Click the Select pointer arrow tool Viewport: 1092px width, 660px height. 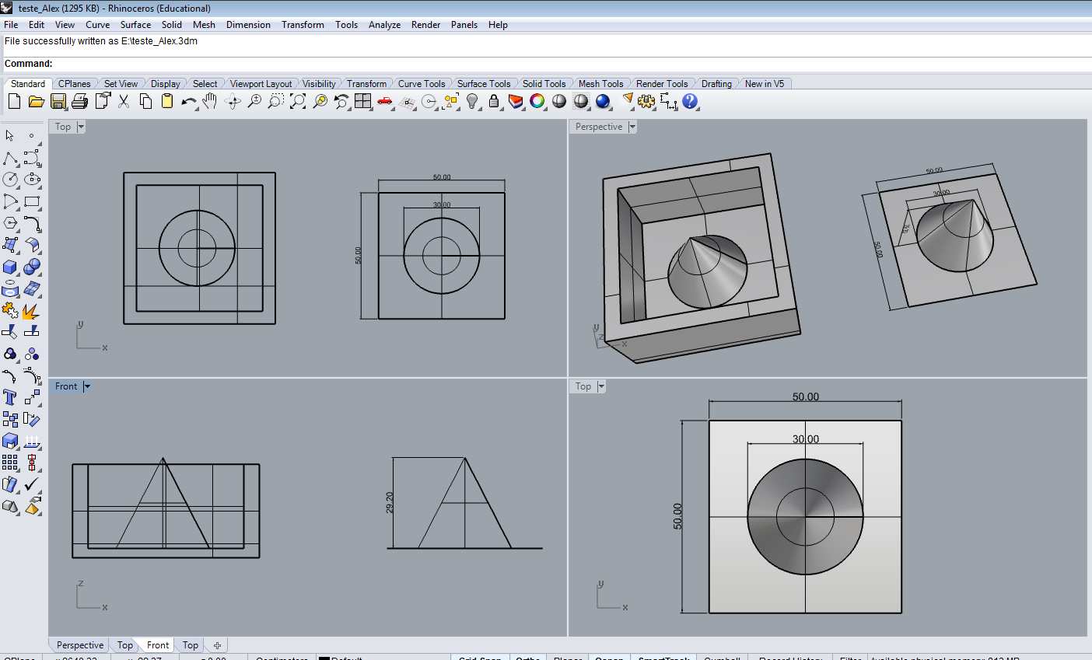pos(10,136)
